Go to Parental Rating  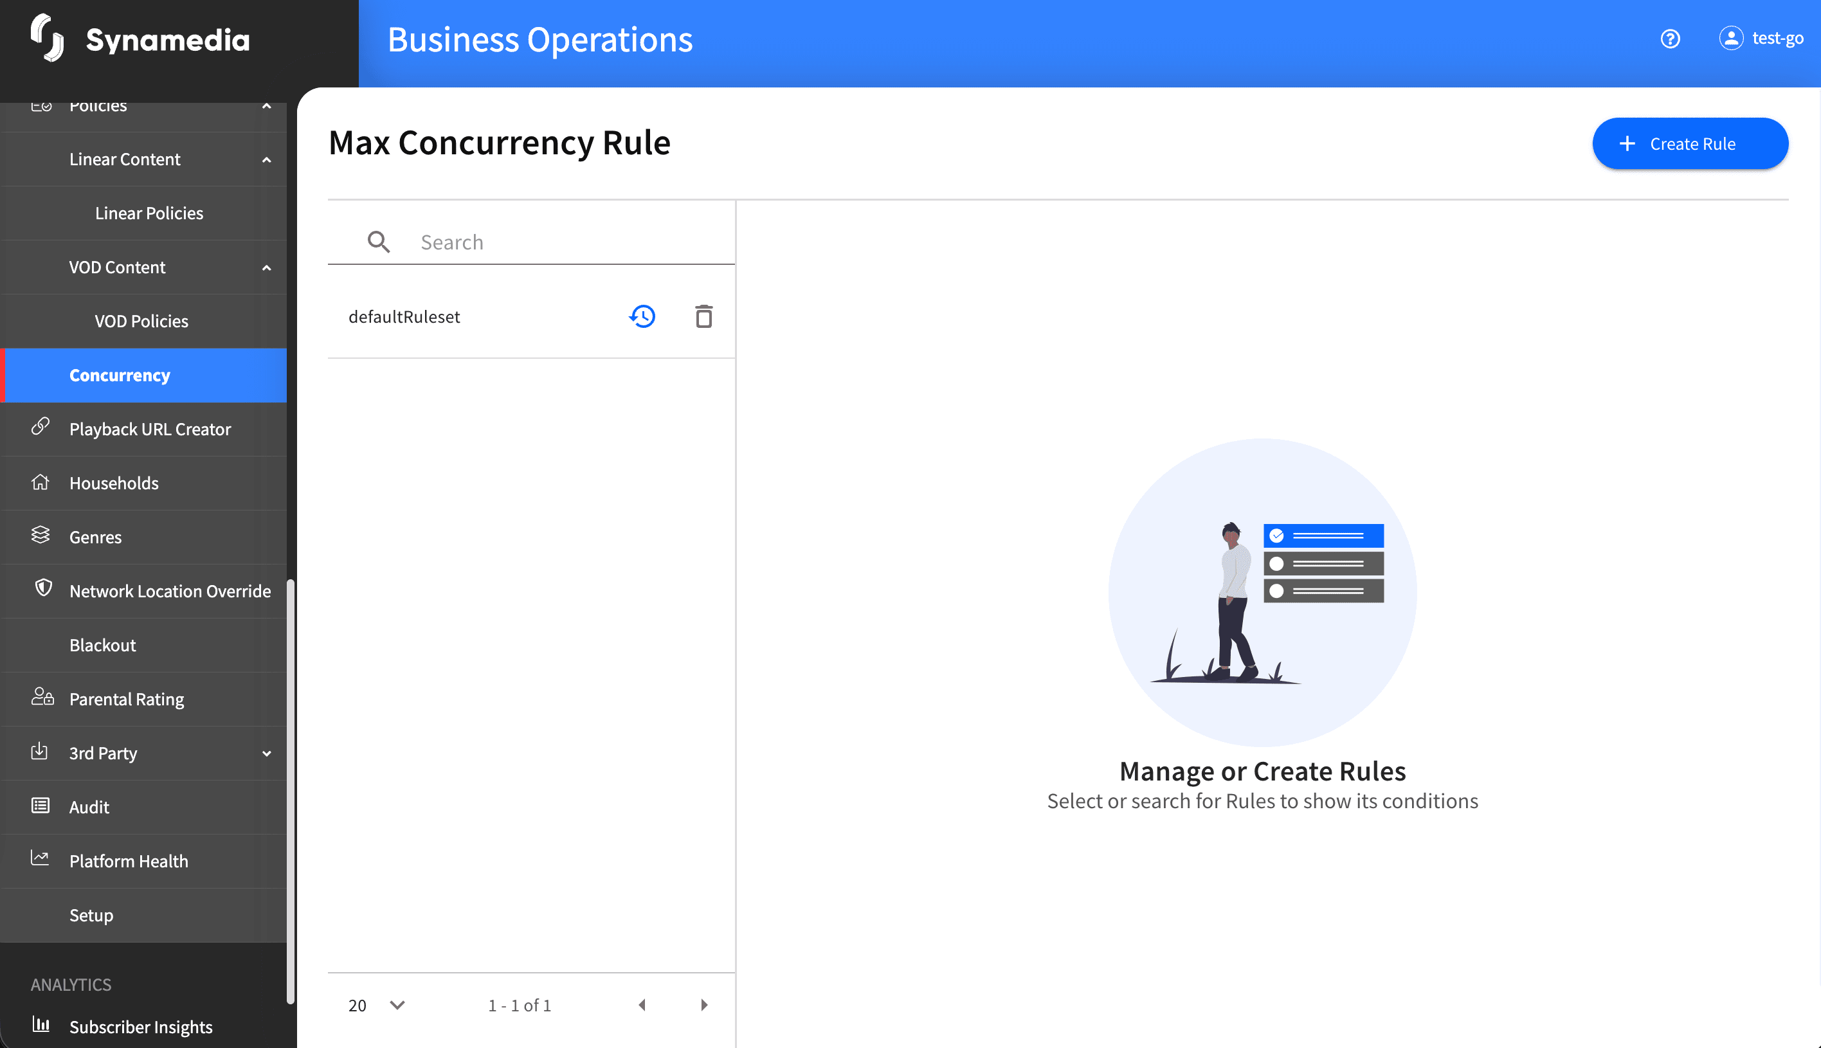pos(144,699)
